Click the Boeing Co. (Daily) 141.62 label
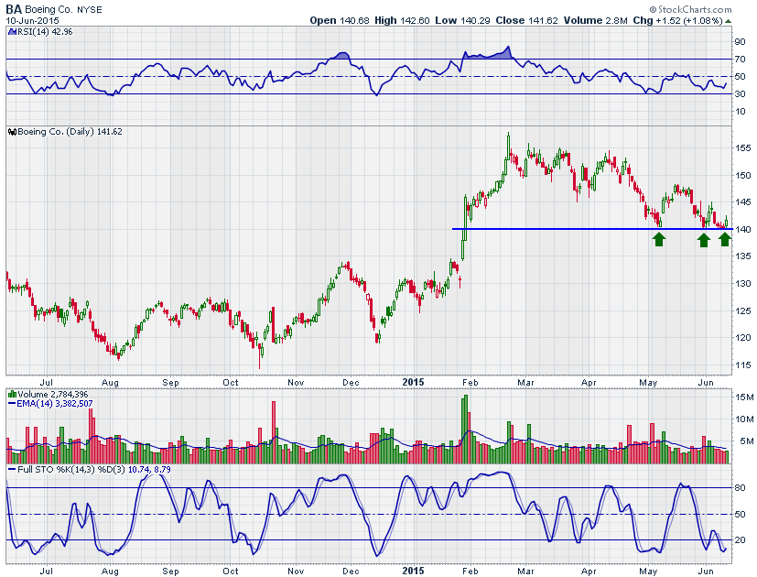Screen dimensions: 757x577 point(70,132)
